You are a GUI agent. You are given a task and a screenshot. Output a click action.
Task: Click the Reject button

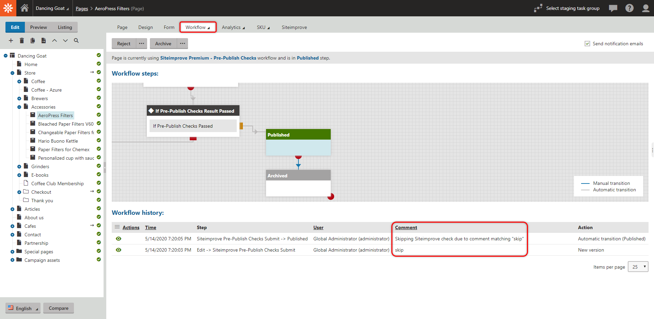pyautogui.click(x=124, y=44)
